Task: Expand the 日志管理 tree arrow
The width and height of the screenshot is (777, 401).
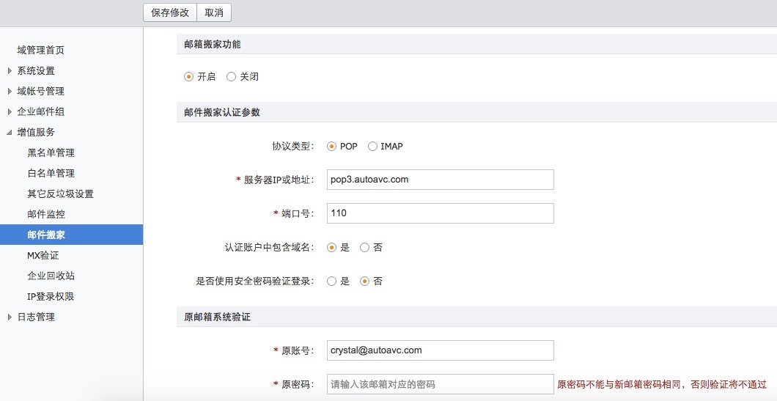Action: click(x=10, y=317)
